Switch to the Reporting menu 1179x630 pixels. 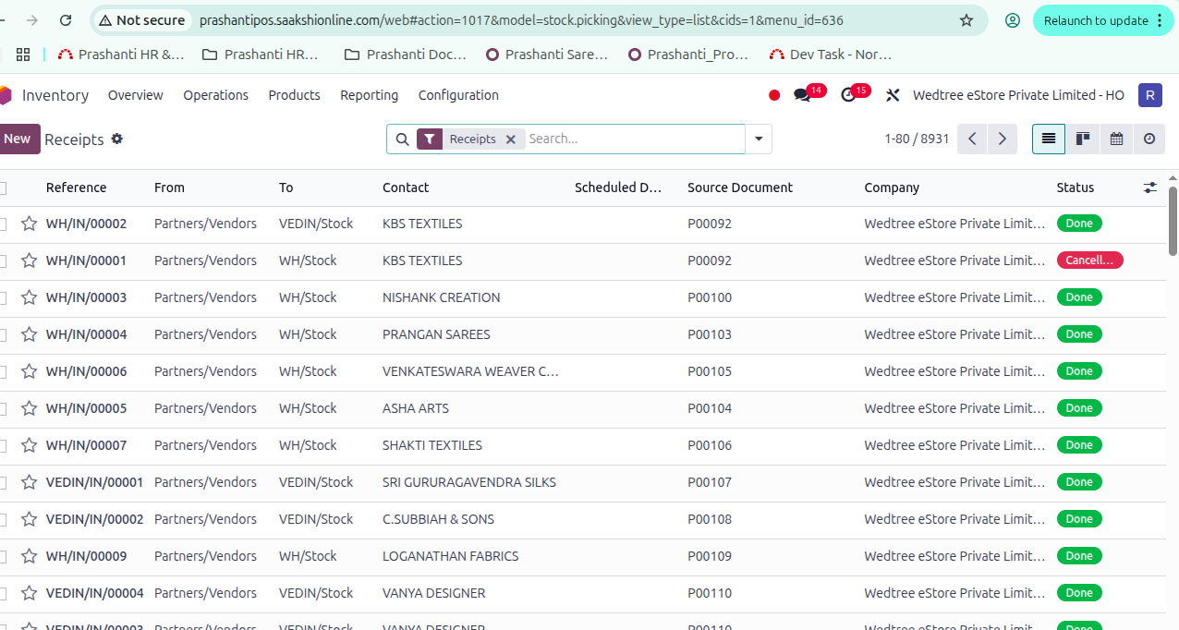pos(369,95)
